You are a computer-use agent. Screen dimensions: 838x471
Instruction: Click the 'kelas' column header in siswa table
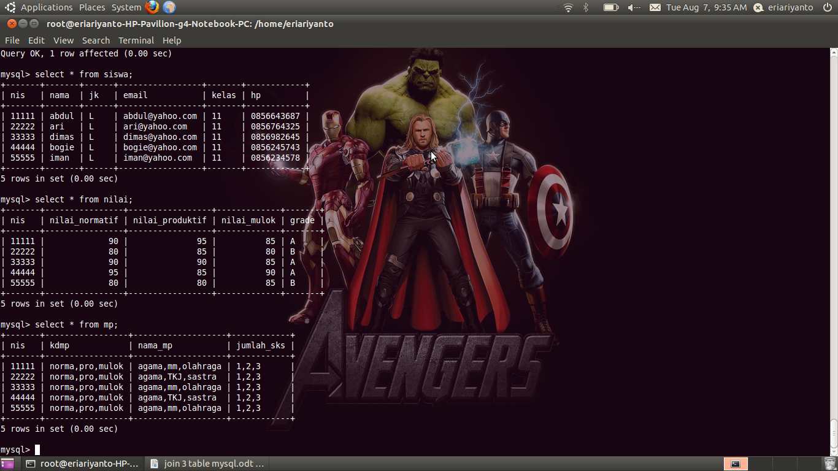pyautogui.click(x=224, y=95)
